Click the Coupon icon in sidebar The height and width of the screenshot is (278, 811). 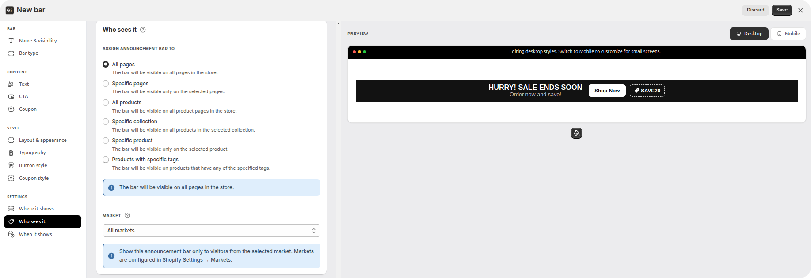point(11,109)
